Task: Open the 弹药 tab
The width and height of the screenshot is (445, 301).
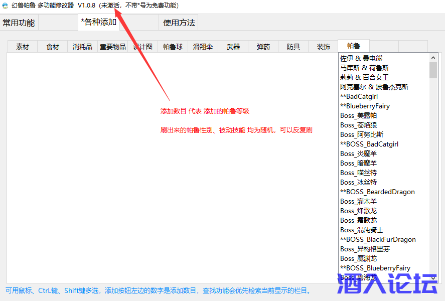Action: tap(263, 47)
